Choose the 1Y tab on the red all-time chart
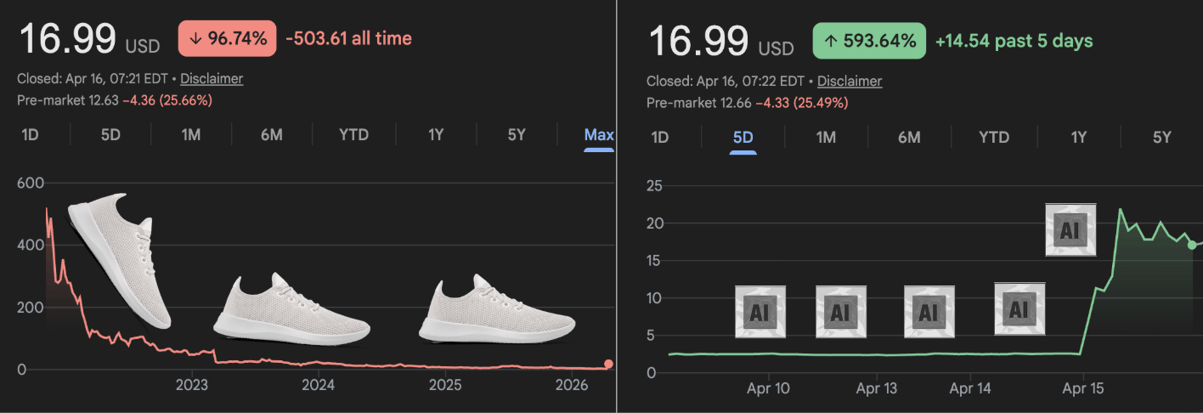Image resolution: width=1203 pixels, height=413 pixels. click(436, 135)
